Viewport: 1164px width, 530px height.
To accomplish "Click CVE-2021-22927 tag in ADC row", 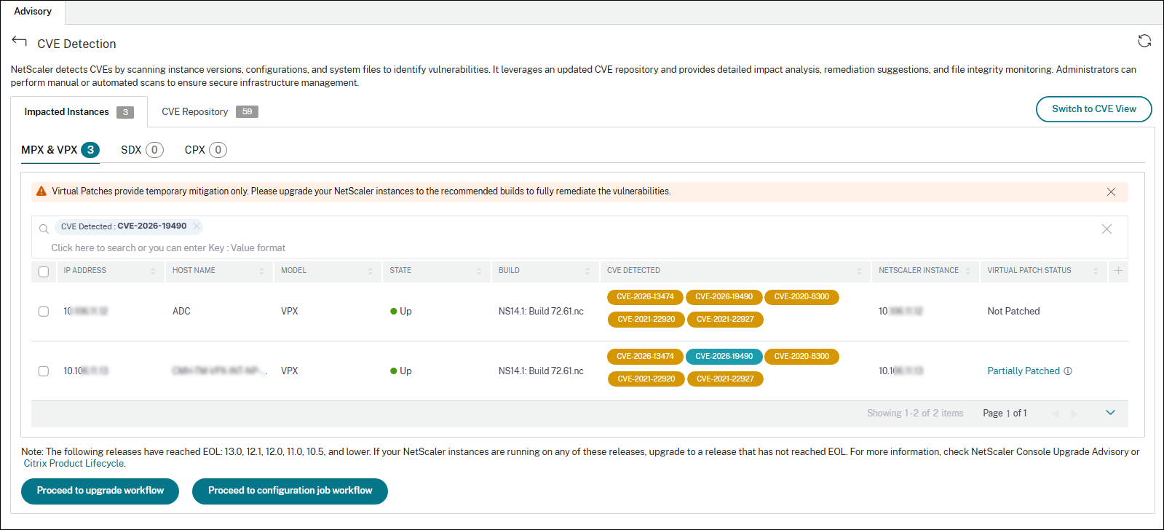I will tap(725, 319).
